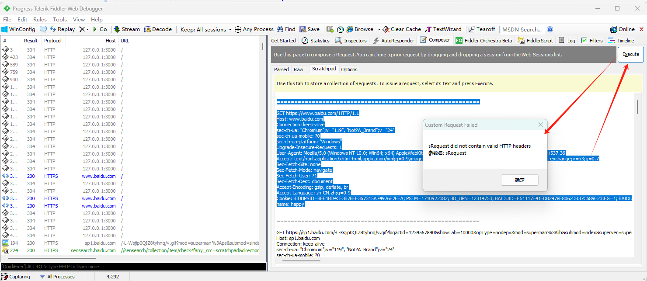Select session 759 in the list
The width and height of the screenshot is (647, 281).
pyautogui.click(x=131, y=72)
